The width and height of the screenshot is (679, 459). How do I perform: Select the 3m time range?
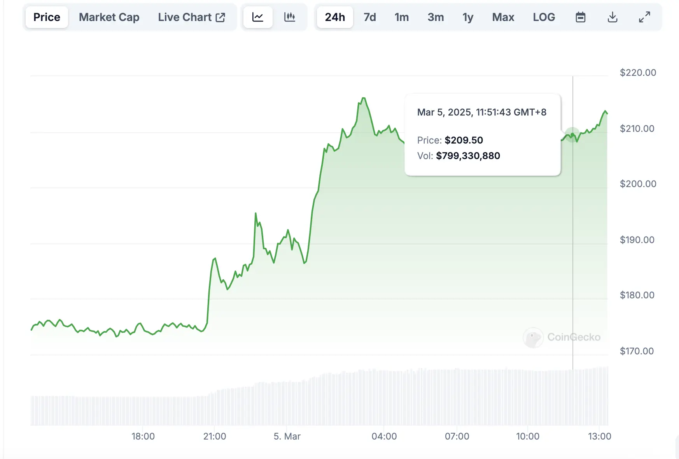pos(435,17)
